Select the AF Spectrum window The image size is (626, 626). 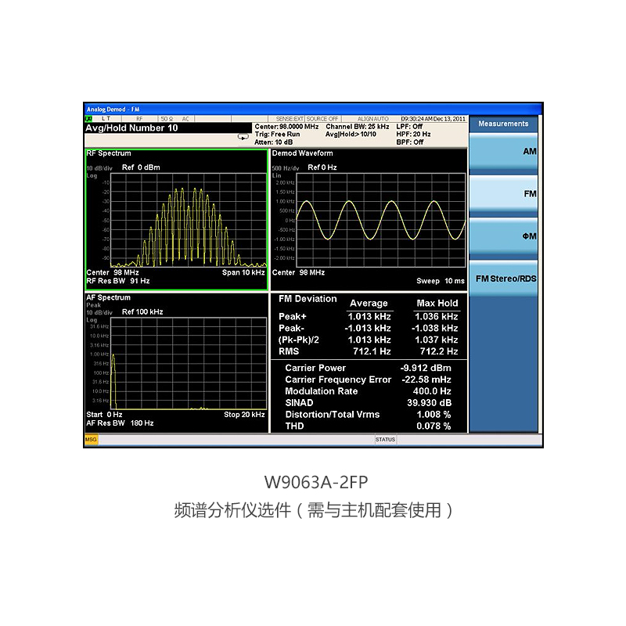click(x=176, y=363)
